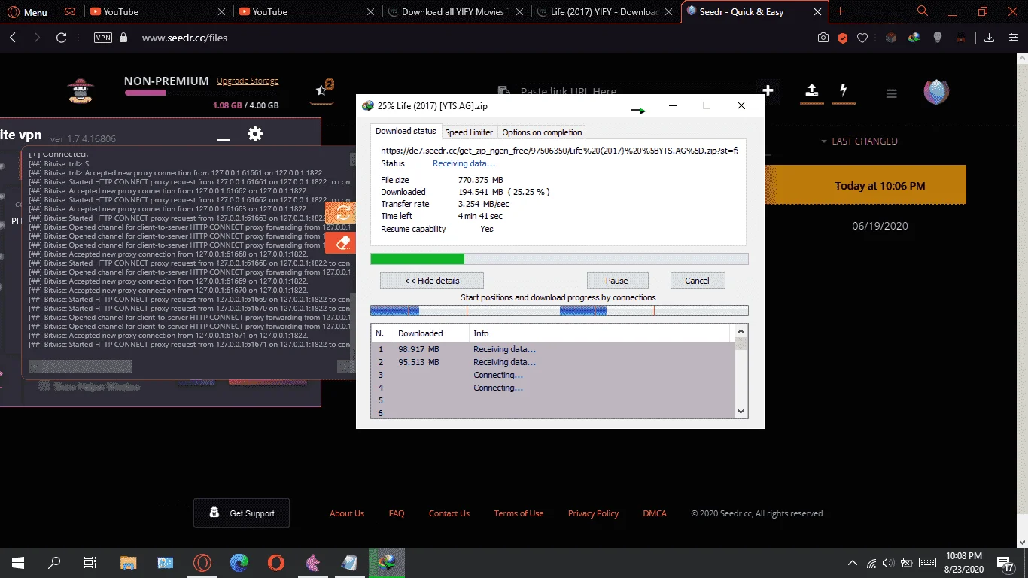Select the 06/19/2020 date entry
Screen dimensions: 1028x578
[x=880, y=226]
